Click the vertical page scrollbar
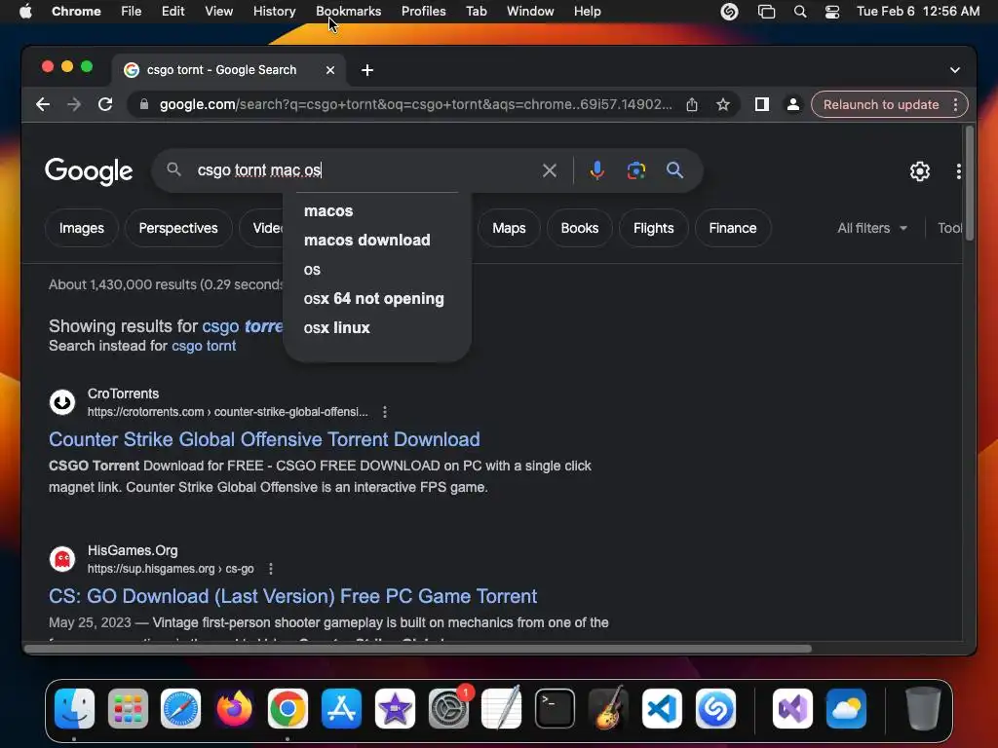The image size is (998, 748). click(970, 184)
